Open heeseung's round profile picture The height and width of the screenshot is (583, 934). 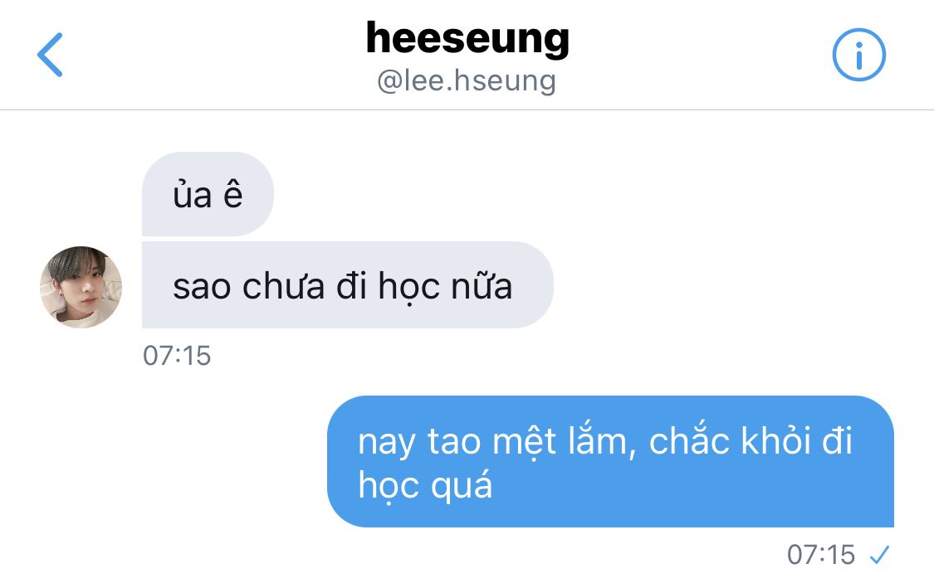pyautogui.click(x=81, y=287)
